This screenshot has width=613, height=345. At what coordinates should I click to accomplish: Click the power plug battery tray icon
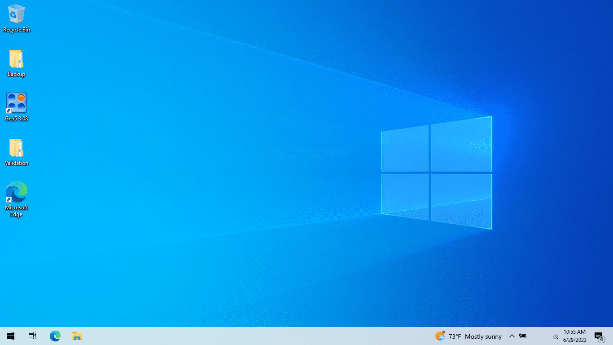point(523,336)
